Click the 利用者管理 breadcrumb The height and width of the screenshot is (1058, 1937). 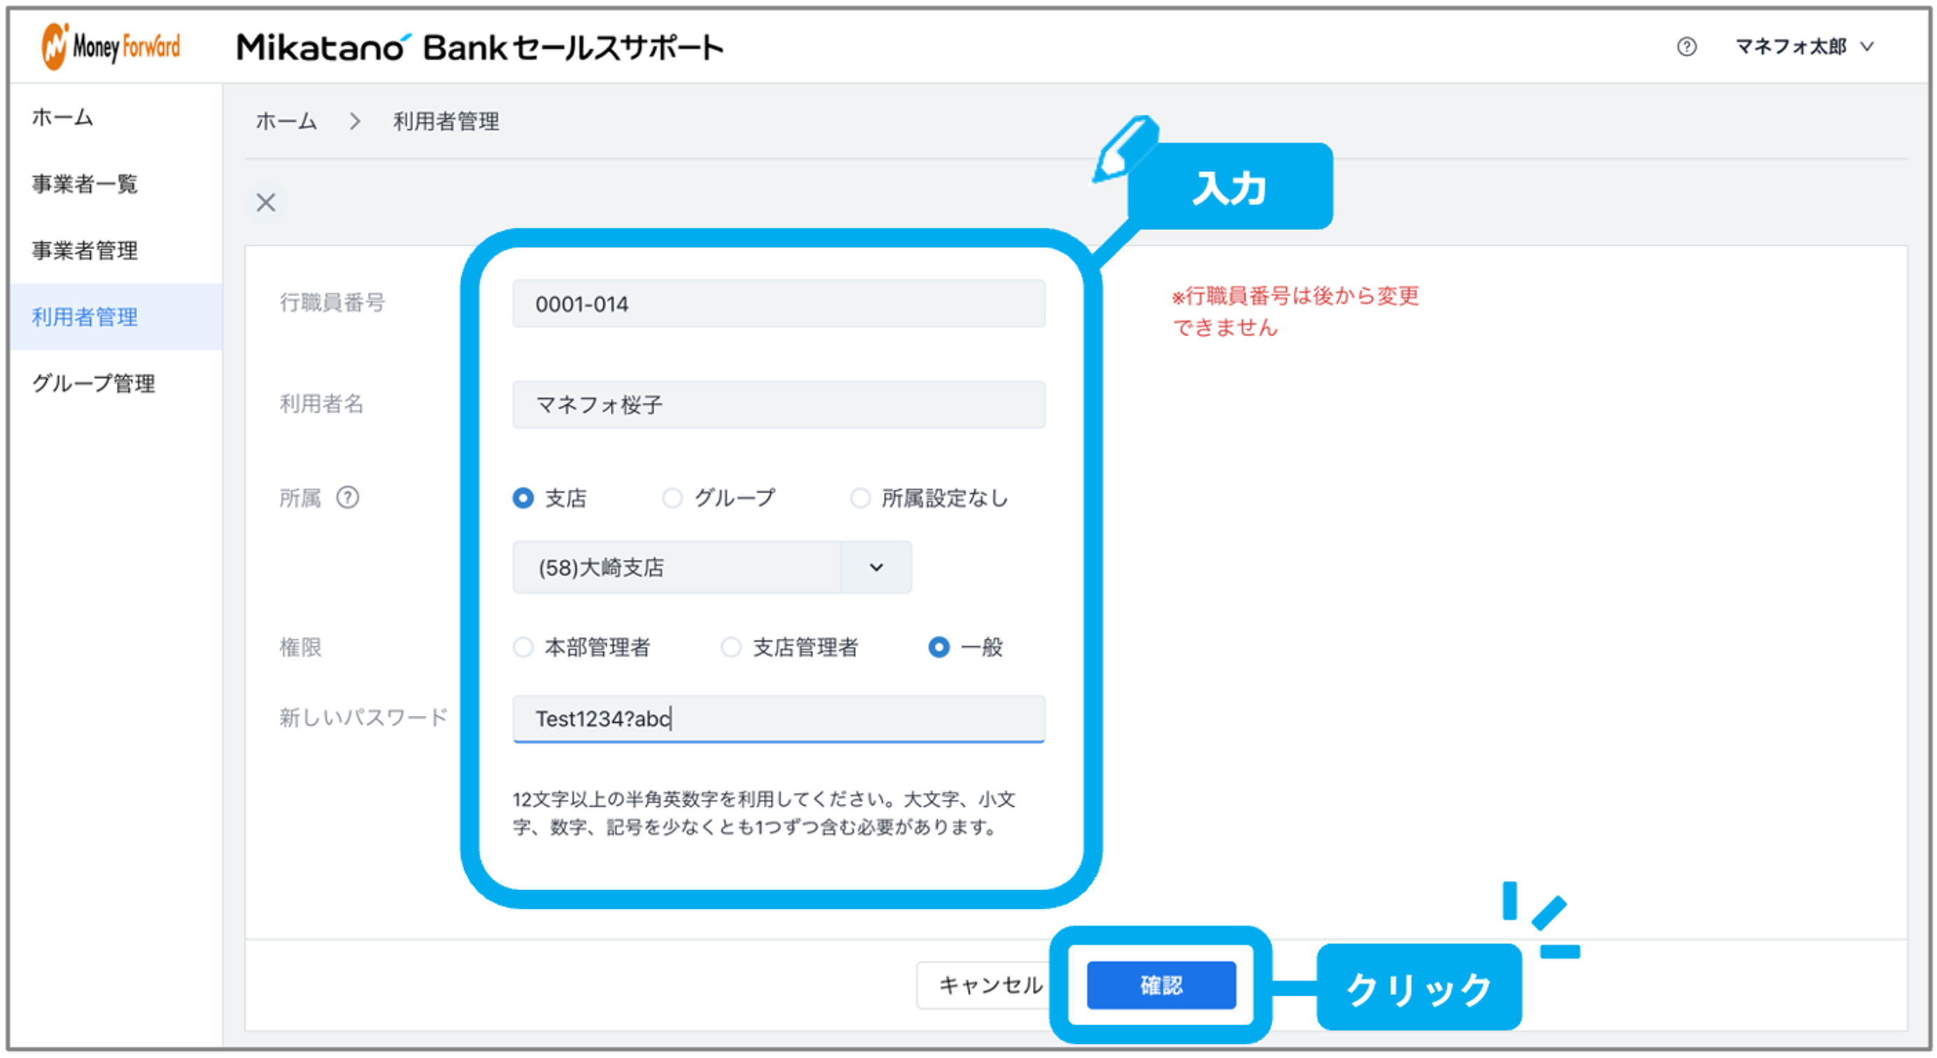tap(446, 121)
